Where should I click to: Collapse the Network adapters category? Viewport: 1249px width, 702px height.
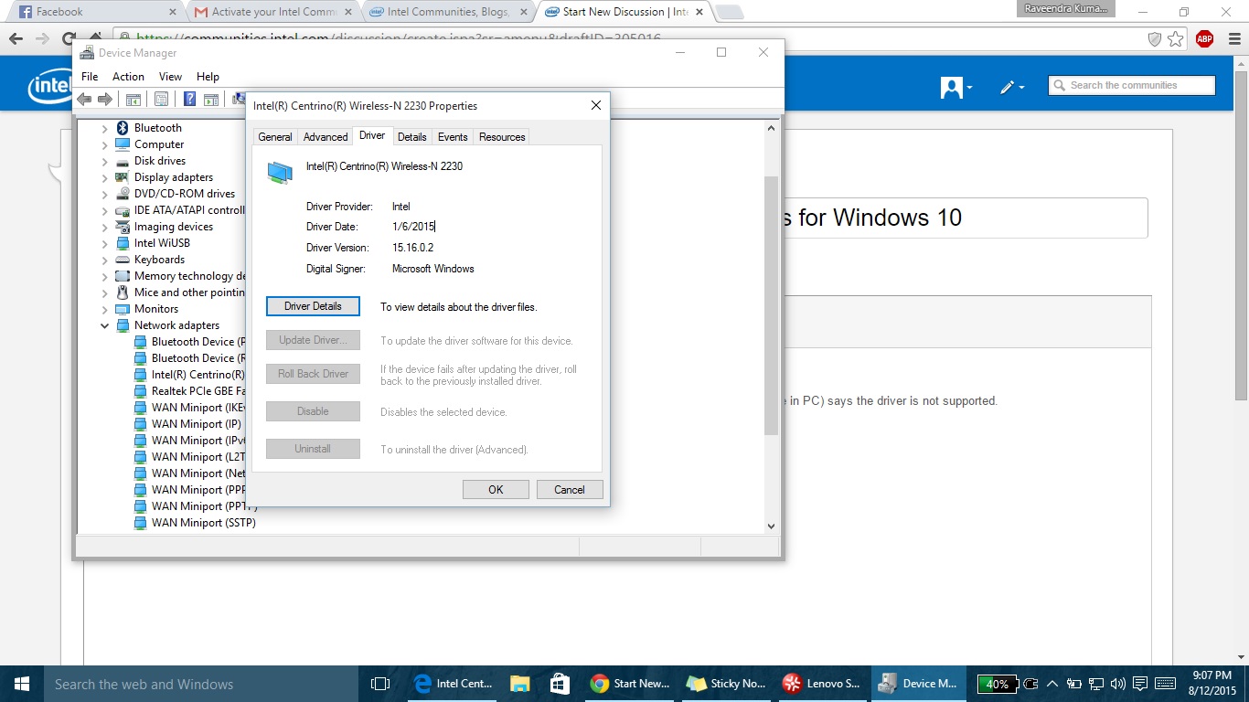click(x=104, y=325)
